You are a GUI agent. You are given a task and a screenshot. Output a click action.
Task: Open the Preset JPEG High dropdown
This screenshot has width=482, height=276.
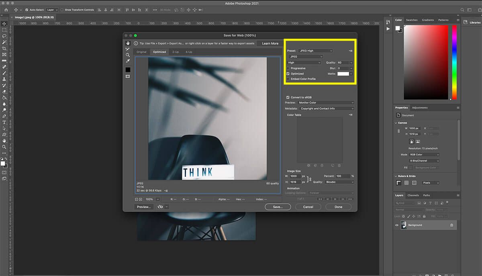pos(315,51)
